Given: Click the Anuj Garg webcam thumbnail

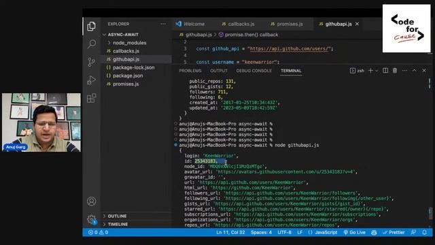Looking at the screenshot, I should (41, 122).
